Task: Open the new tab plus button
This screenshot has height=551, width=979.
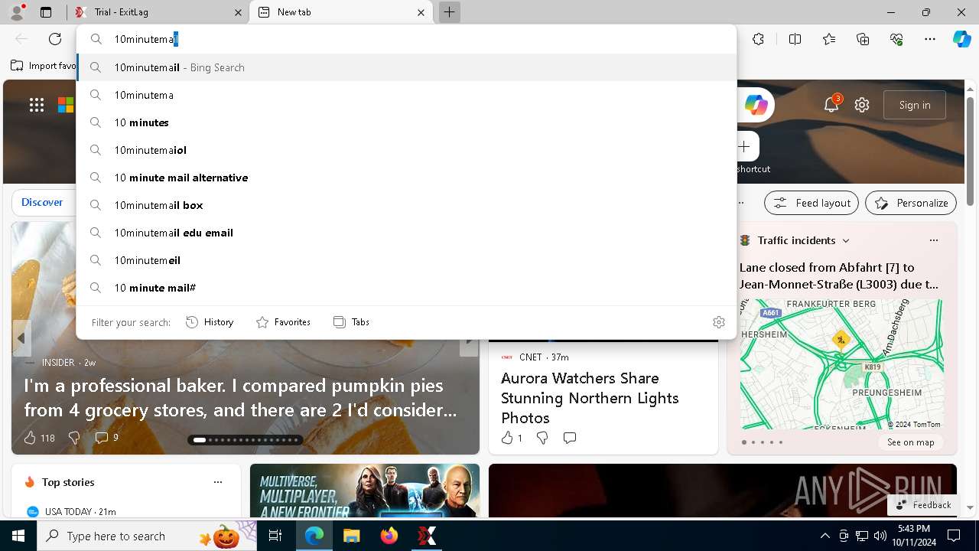Action: point(450,12)
